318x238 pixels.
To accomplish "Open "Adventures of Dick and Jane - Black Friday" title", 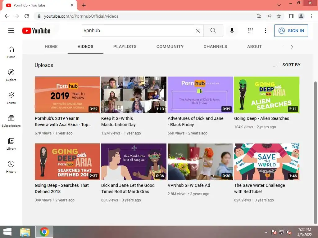I will pos(196,121).
